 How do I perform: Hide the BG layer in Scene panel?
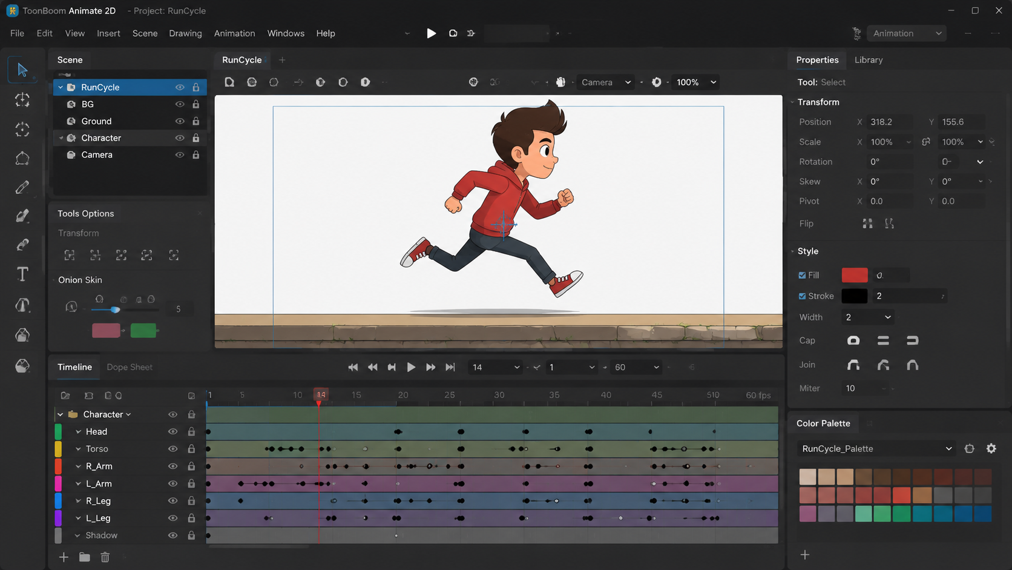click(180, 104)
